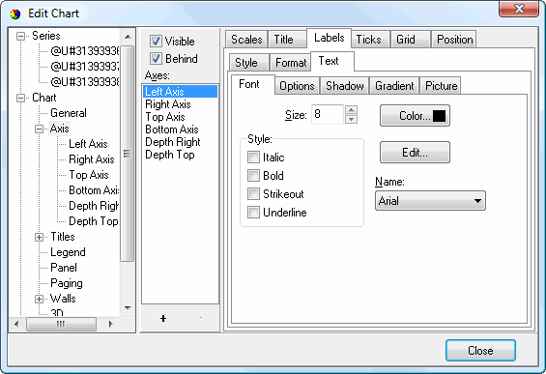Viewport: 546px width, 374px height.
Task: Open the font Name dropdown
Action: [430, 201]
